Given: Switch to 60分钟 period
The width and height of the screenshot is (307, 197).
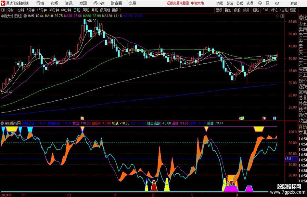Looking at the screenshot, I should pyautogui.click(x=66, y=10).
